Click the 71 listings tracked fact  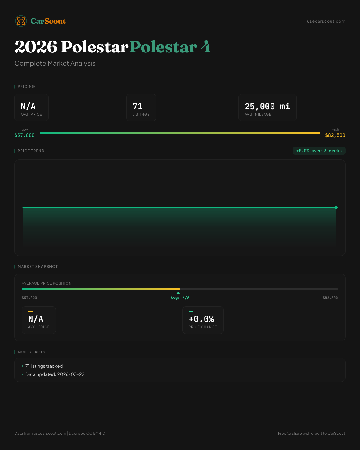(x=44, y=366)
